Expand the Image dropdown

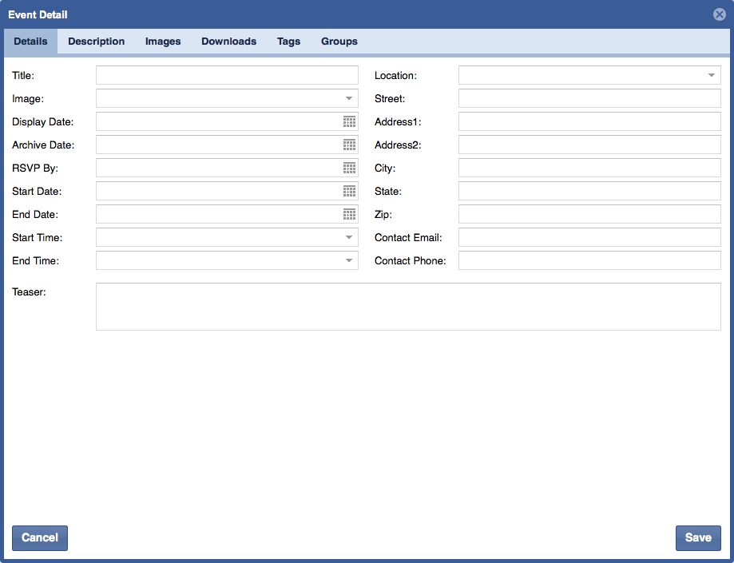point(349,98)
